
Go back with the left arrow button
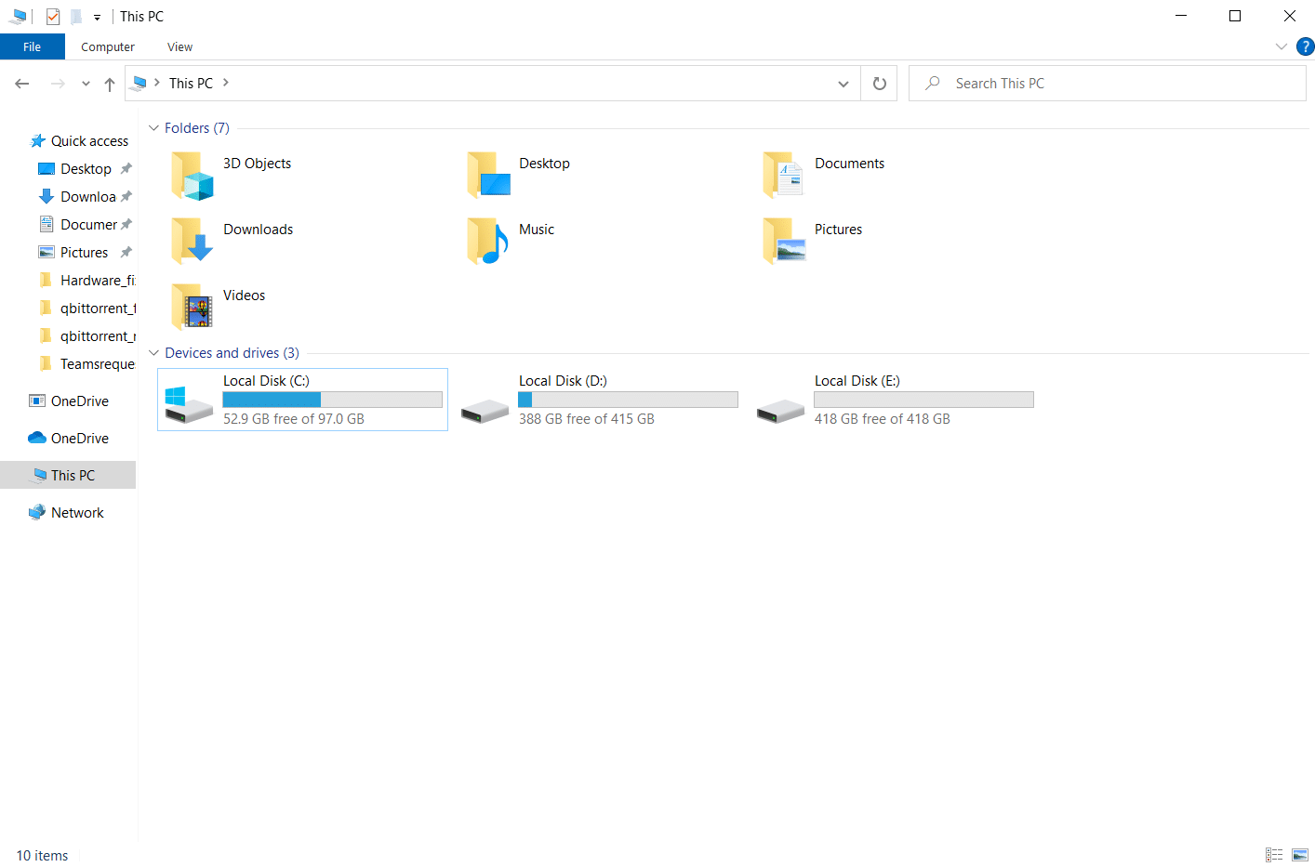pyautogui.click(x=22, y=84)
